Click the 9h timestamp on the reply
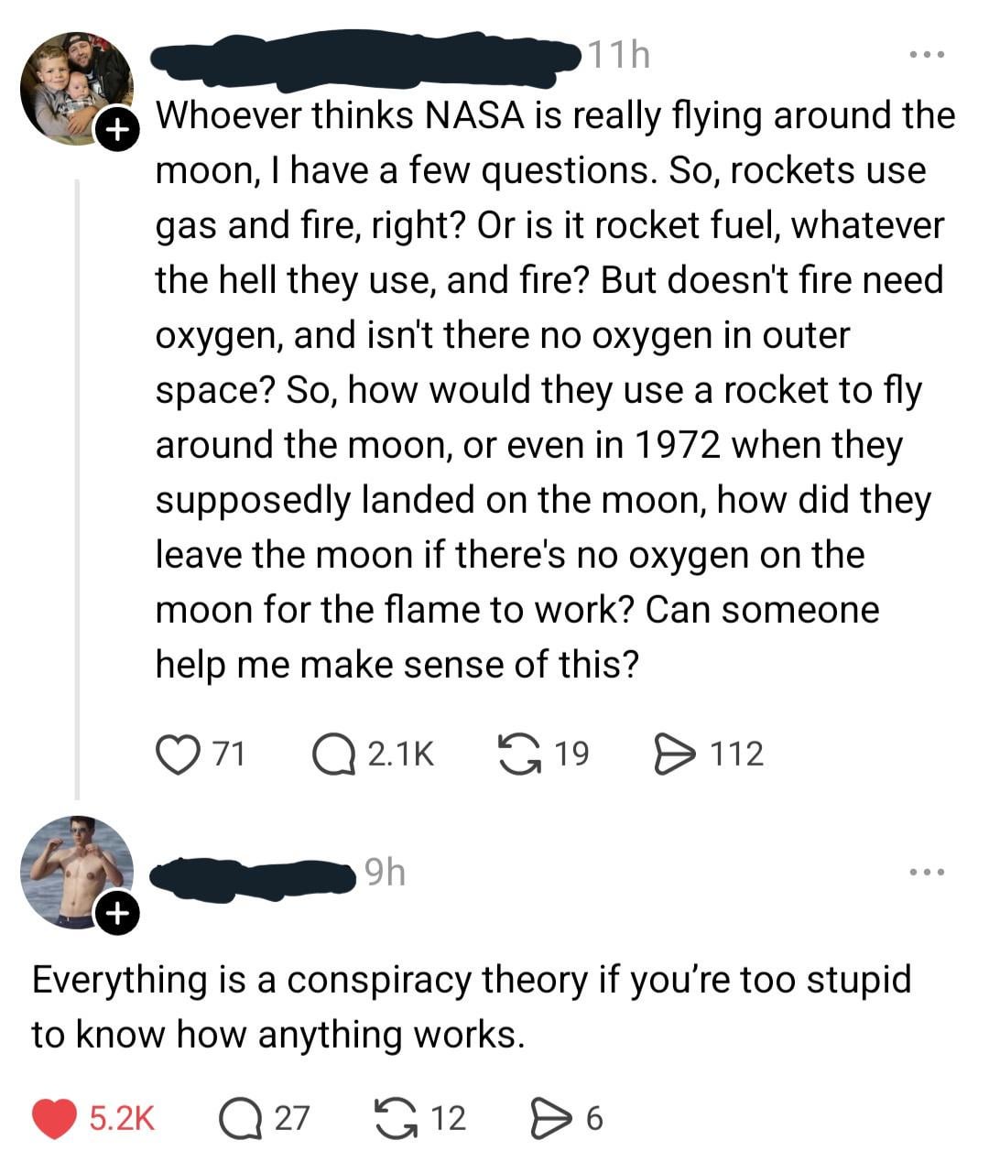The width and height of the screenshot is (989, 1162). coord(384,873)
